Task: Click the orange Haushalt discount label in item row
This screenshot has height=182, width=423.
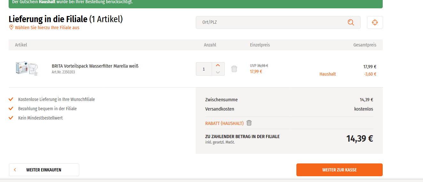Action: (327, 74)
